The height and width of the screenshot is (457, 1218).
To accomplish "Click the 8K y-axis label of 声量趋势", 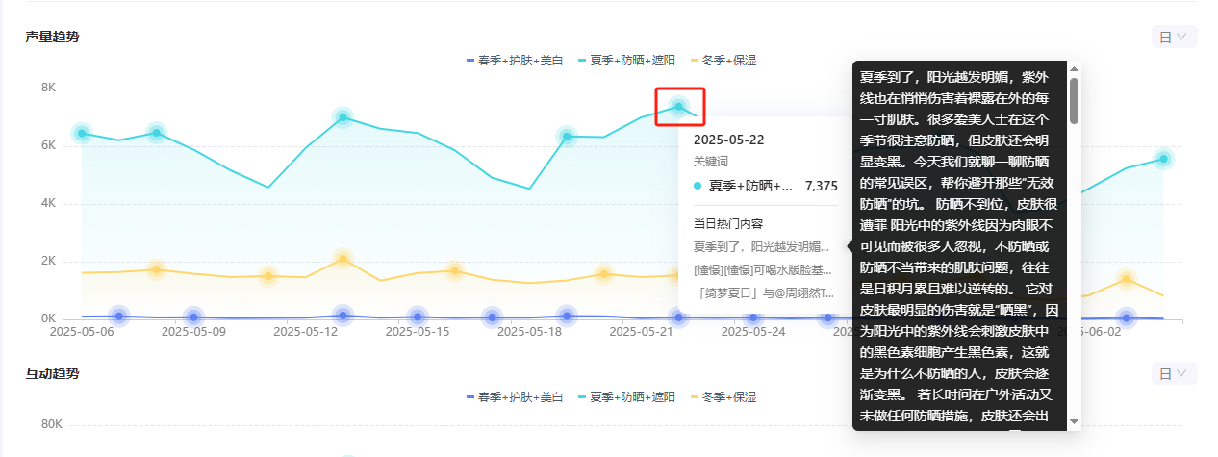I will pyautogui.click(x=49, y=89).
